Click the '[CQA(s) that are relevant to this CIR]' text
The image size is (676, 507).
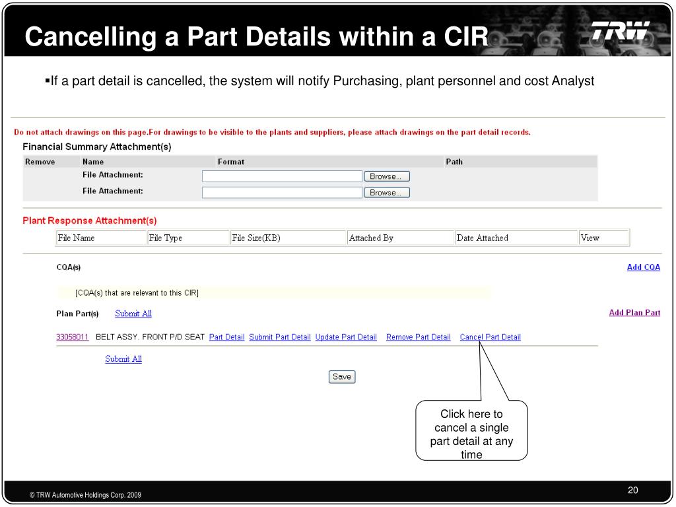[137, 293]
